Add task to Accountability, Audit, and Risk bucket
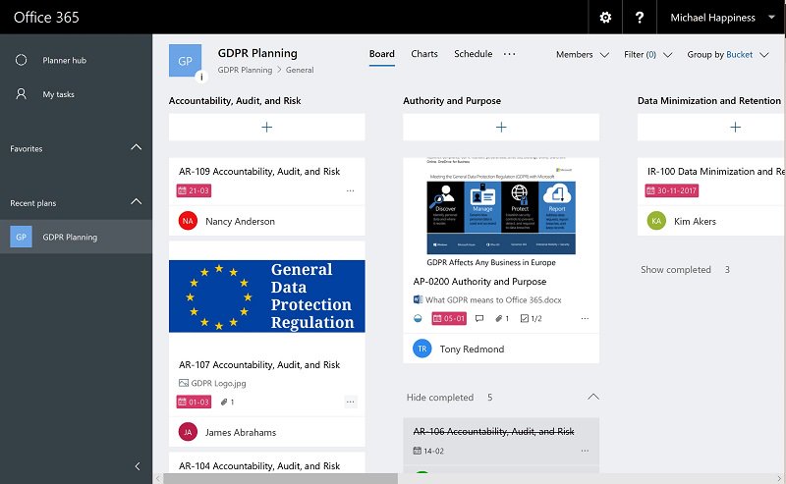The image size is (786, 484). [x=266, y=127]
